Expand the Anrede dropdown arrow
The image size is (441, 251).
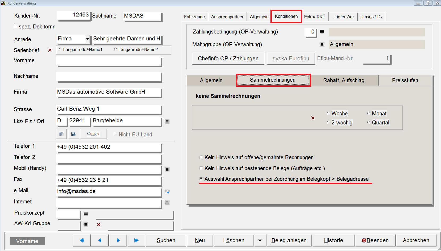(87, 39)
